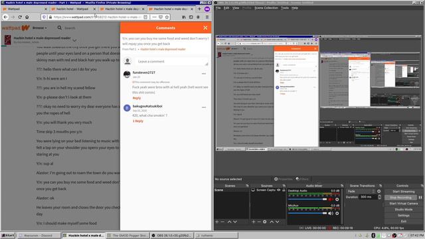Screen dimensions: 425x239
Task: Open the OBS Tools menu
Action: pos(285,8)
